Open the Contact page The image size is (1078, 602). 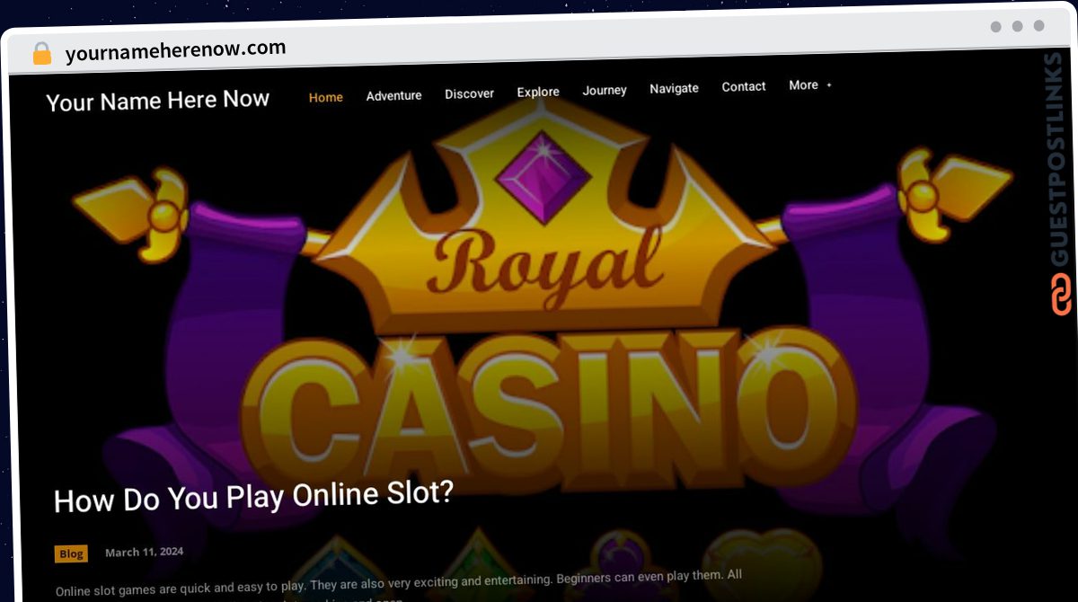point(744,86)
